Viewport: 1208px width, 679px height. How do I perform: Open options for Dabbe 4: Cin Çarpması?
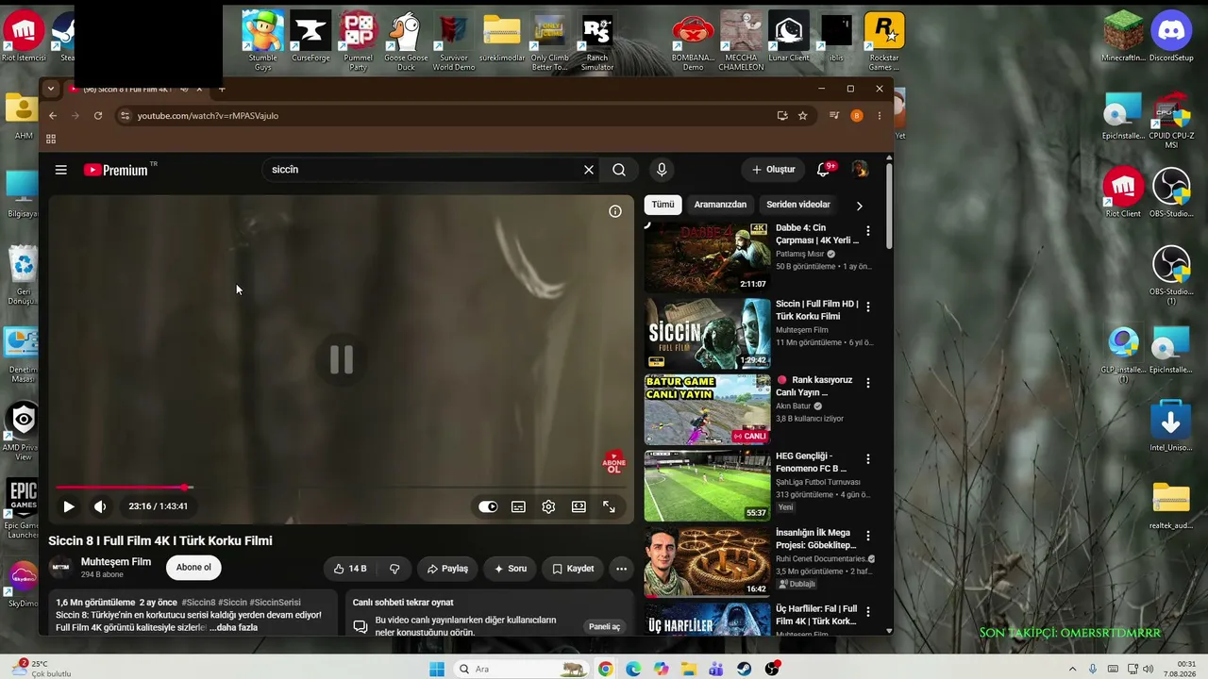click(x=868, y=231)
